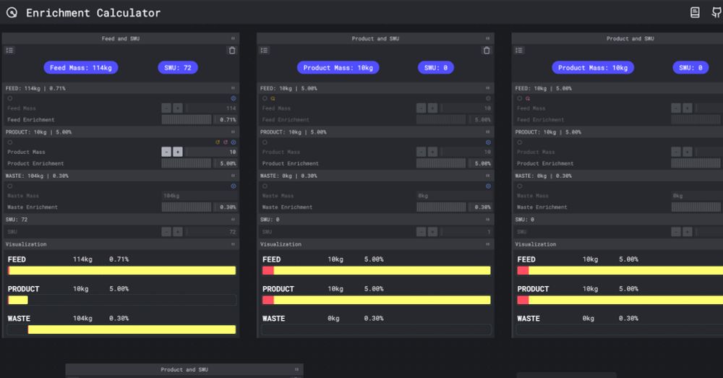723x378 pixels.
Task: Click SWU: 0 pill in right-hand panel
Action: click(690, 68)
